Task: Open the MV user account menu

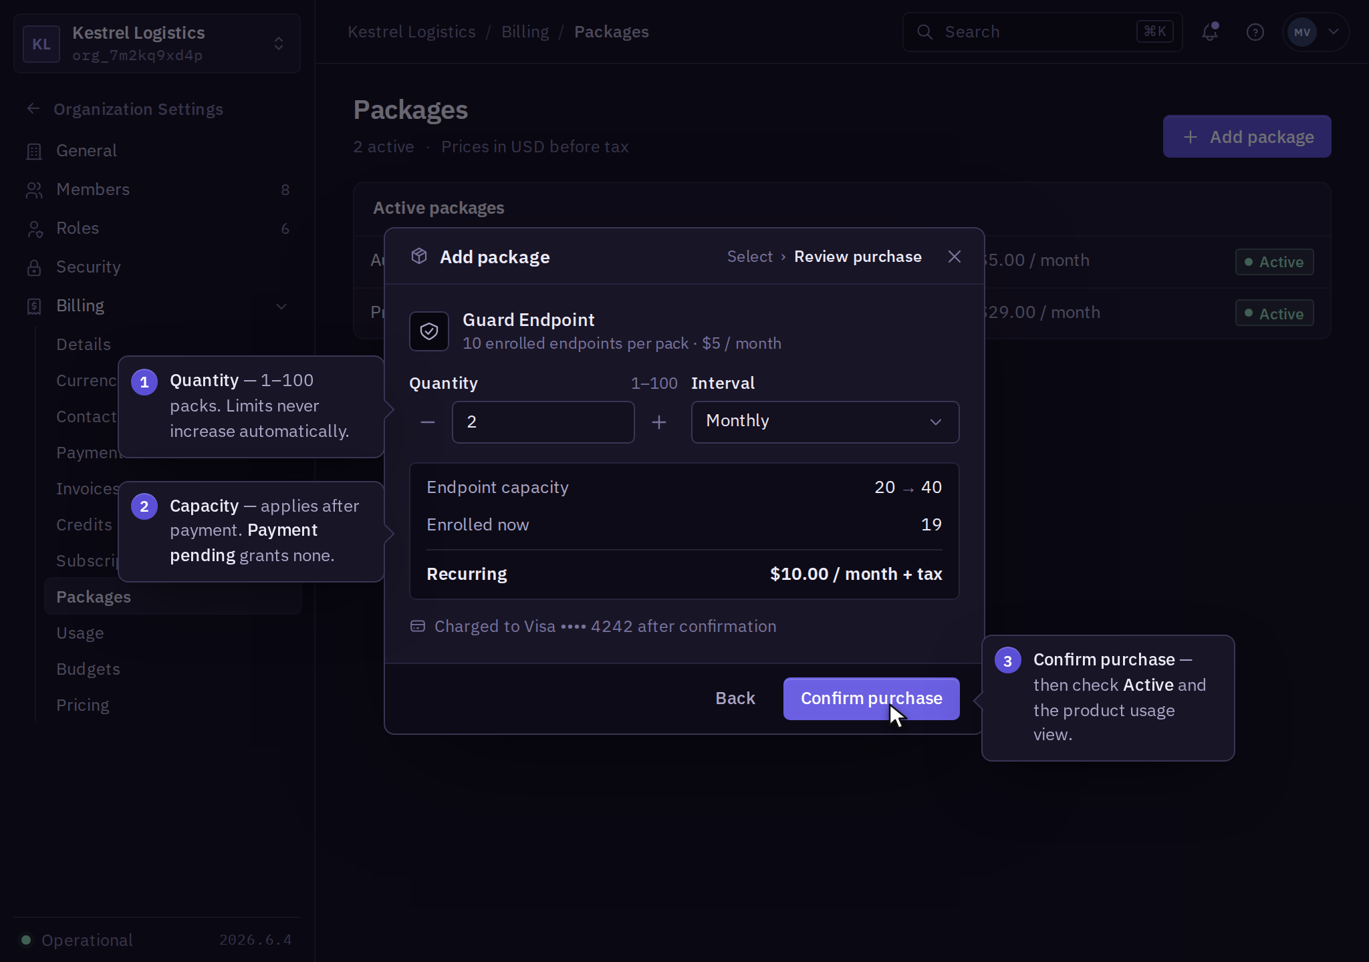Action: (1316, 31)
